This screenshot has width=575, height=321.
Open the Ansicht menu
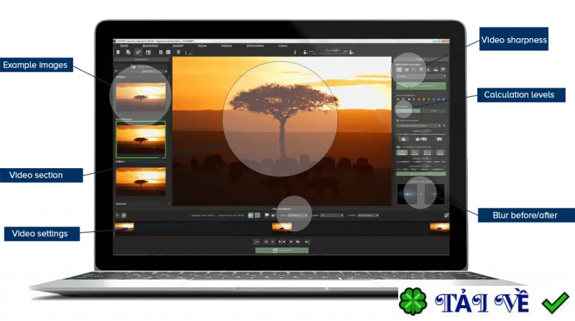point(178,46)
